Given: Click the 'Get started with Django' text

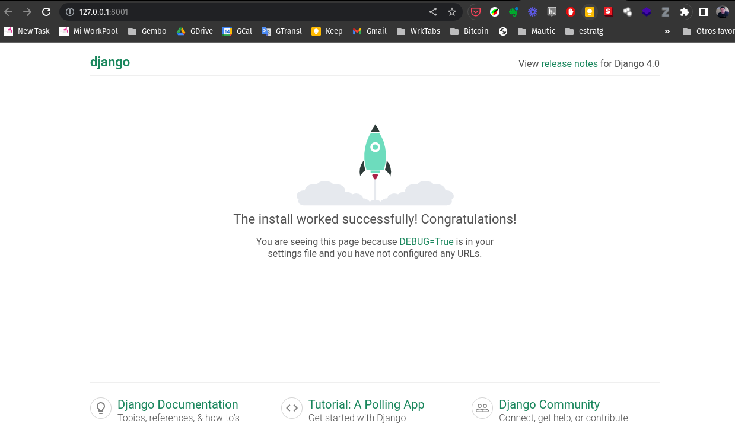Looking at the screenshot, I should pos(357,418).
